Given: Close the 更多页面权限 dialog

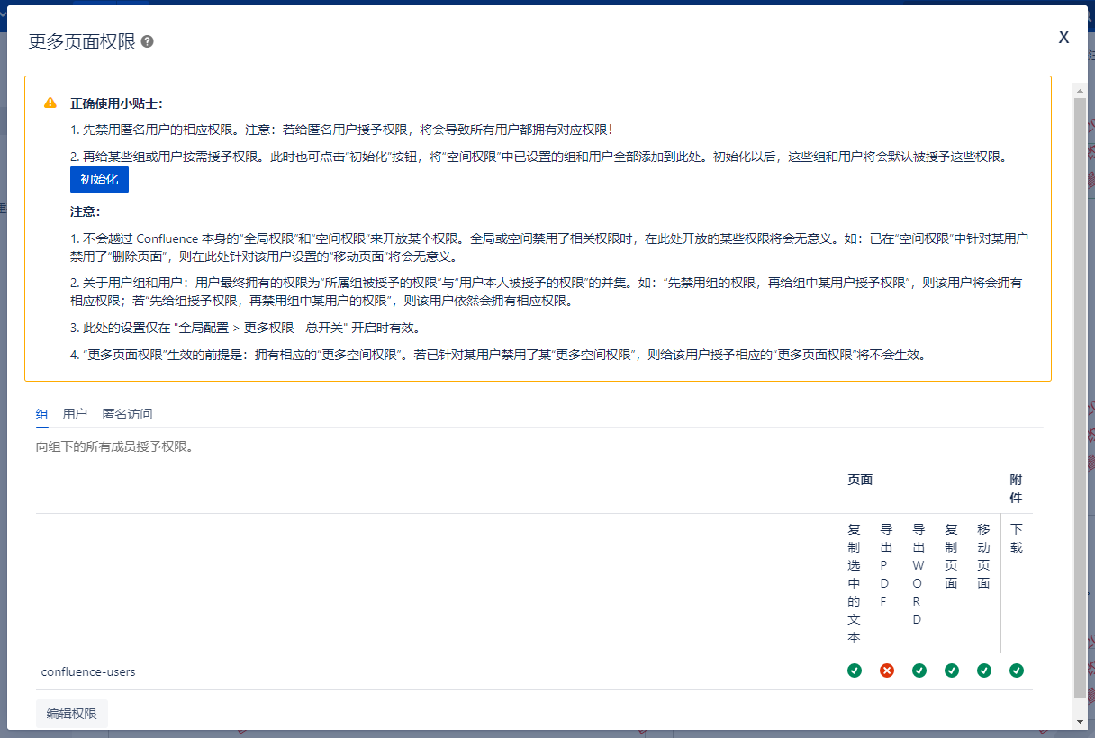Looking at the screenshot, I should coord(1063,37).
